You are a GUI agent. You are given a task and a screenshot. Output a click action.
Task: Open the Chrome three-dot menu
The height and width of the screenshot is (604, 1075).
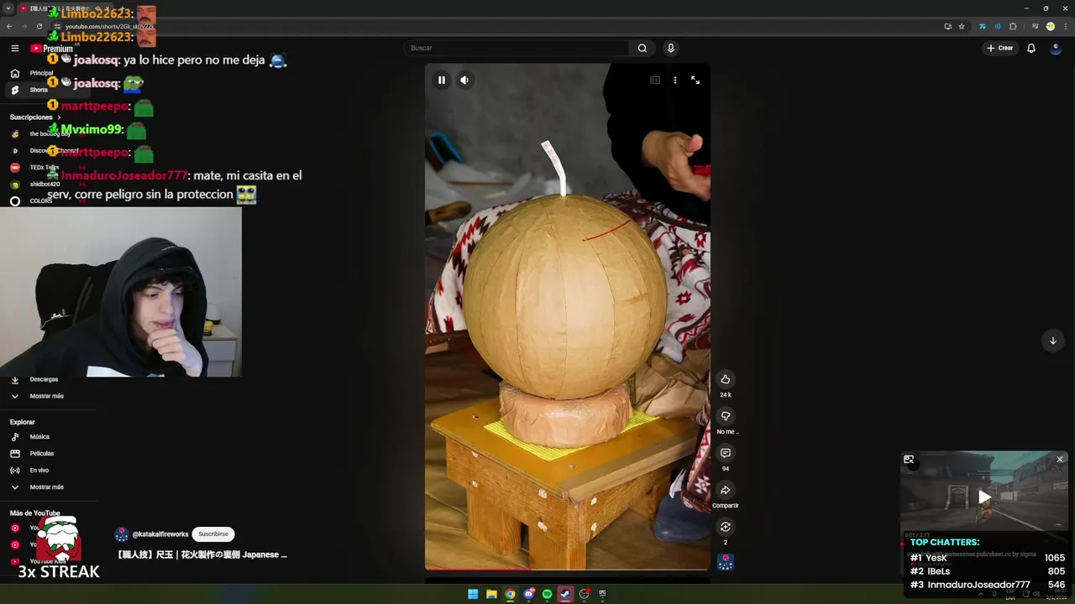(1065, 26)
